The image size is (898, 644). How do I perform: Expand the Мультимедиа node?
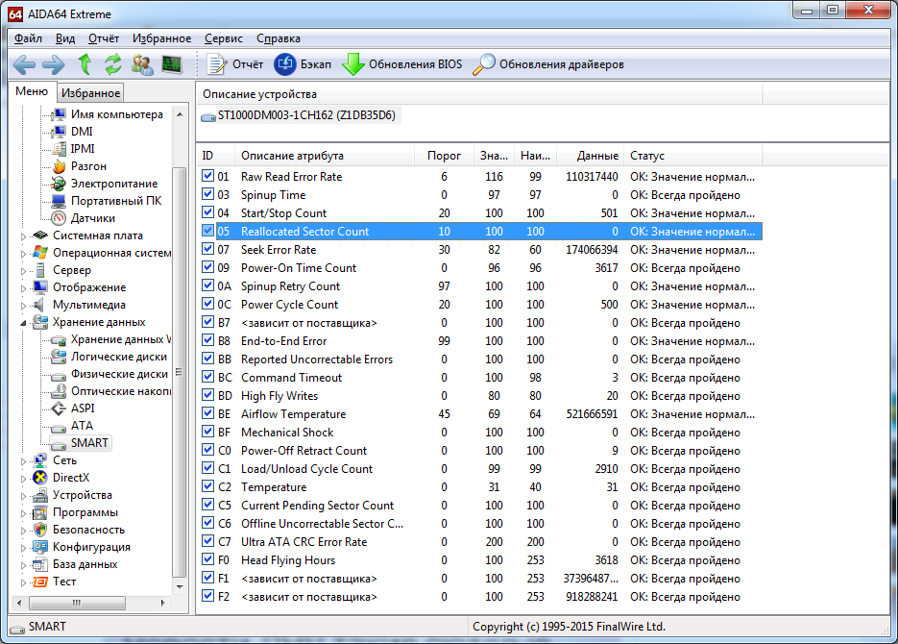pyautogui.click(x=23, y=306)
